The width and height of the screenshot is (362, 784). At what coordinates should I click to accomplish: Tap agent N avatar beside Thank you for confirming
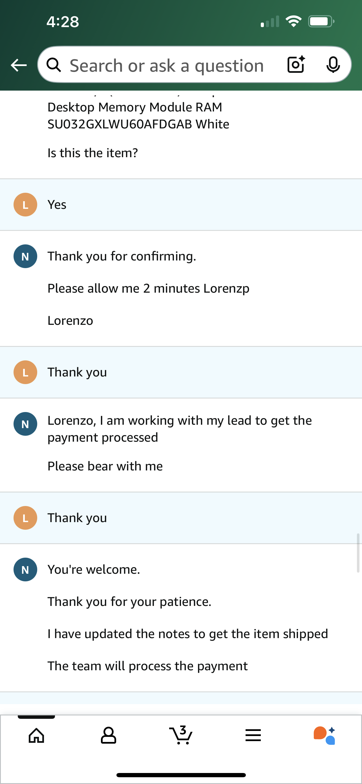click(x=26, y=256)
